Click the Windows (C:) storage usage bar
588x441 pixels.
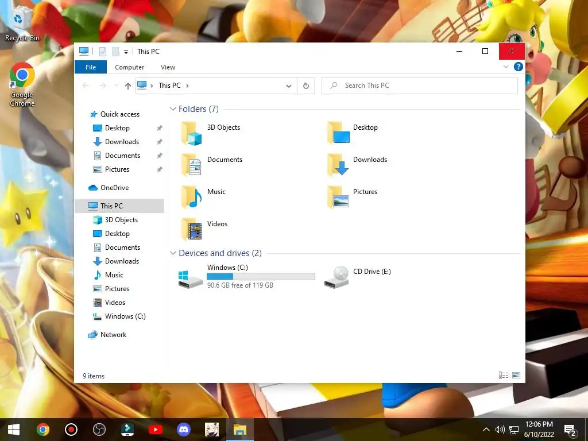(261, 276)
